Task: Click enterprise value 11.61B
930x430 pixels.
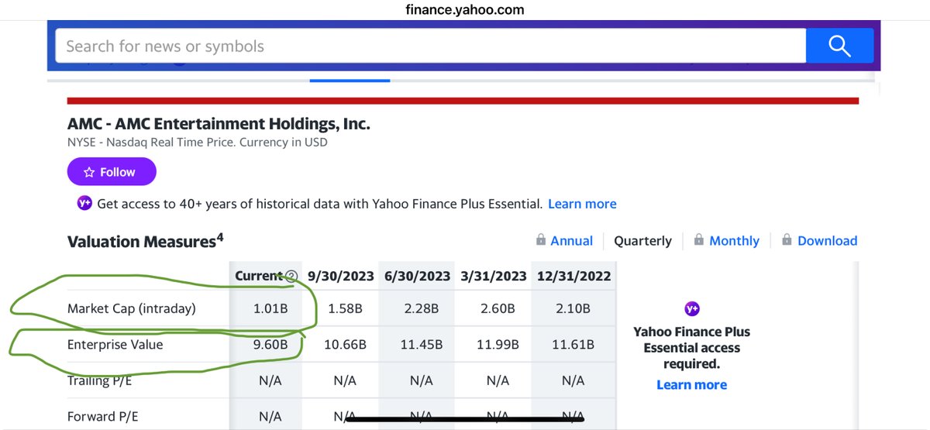Action: pos(573,345)
